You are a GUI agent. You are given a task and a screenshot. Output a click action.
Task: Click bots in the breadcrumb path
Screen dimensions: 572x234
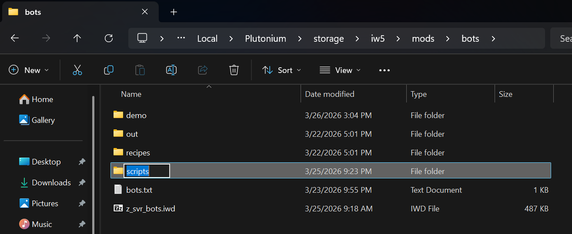470,39
